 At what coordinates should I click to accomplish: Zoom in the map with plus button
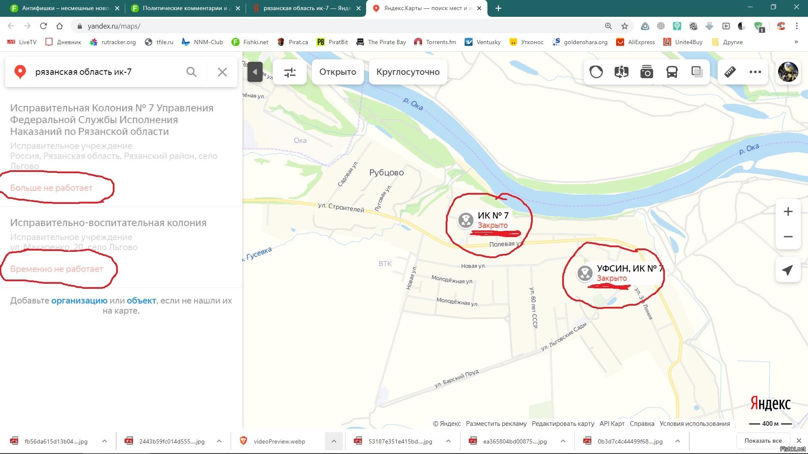click(788, 211)
